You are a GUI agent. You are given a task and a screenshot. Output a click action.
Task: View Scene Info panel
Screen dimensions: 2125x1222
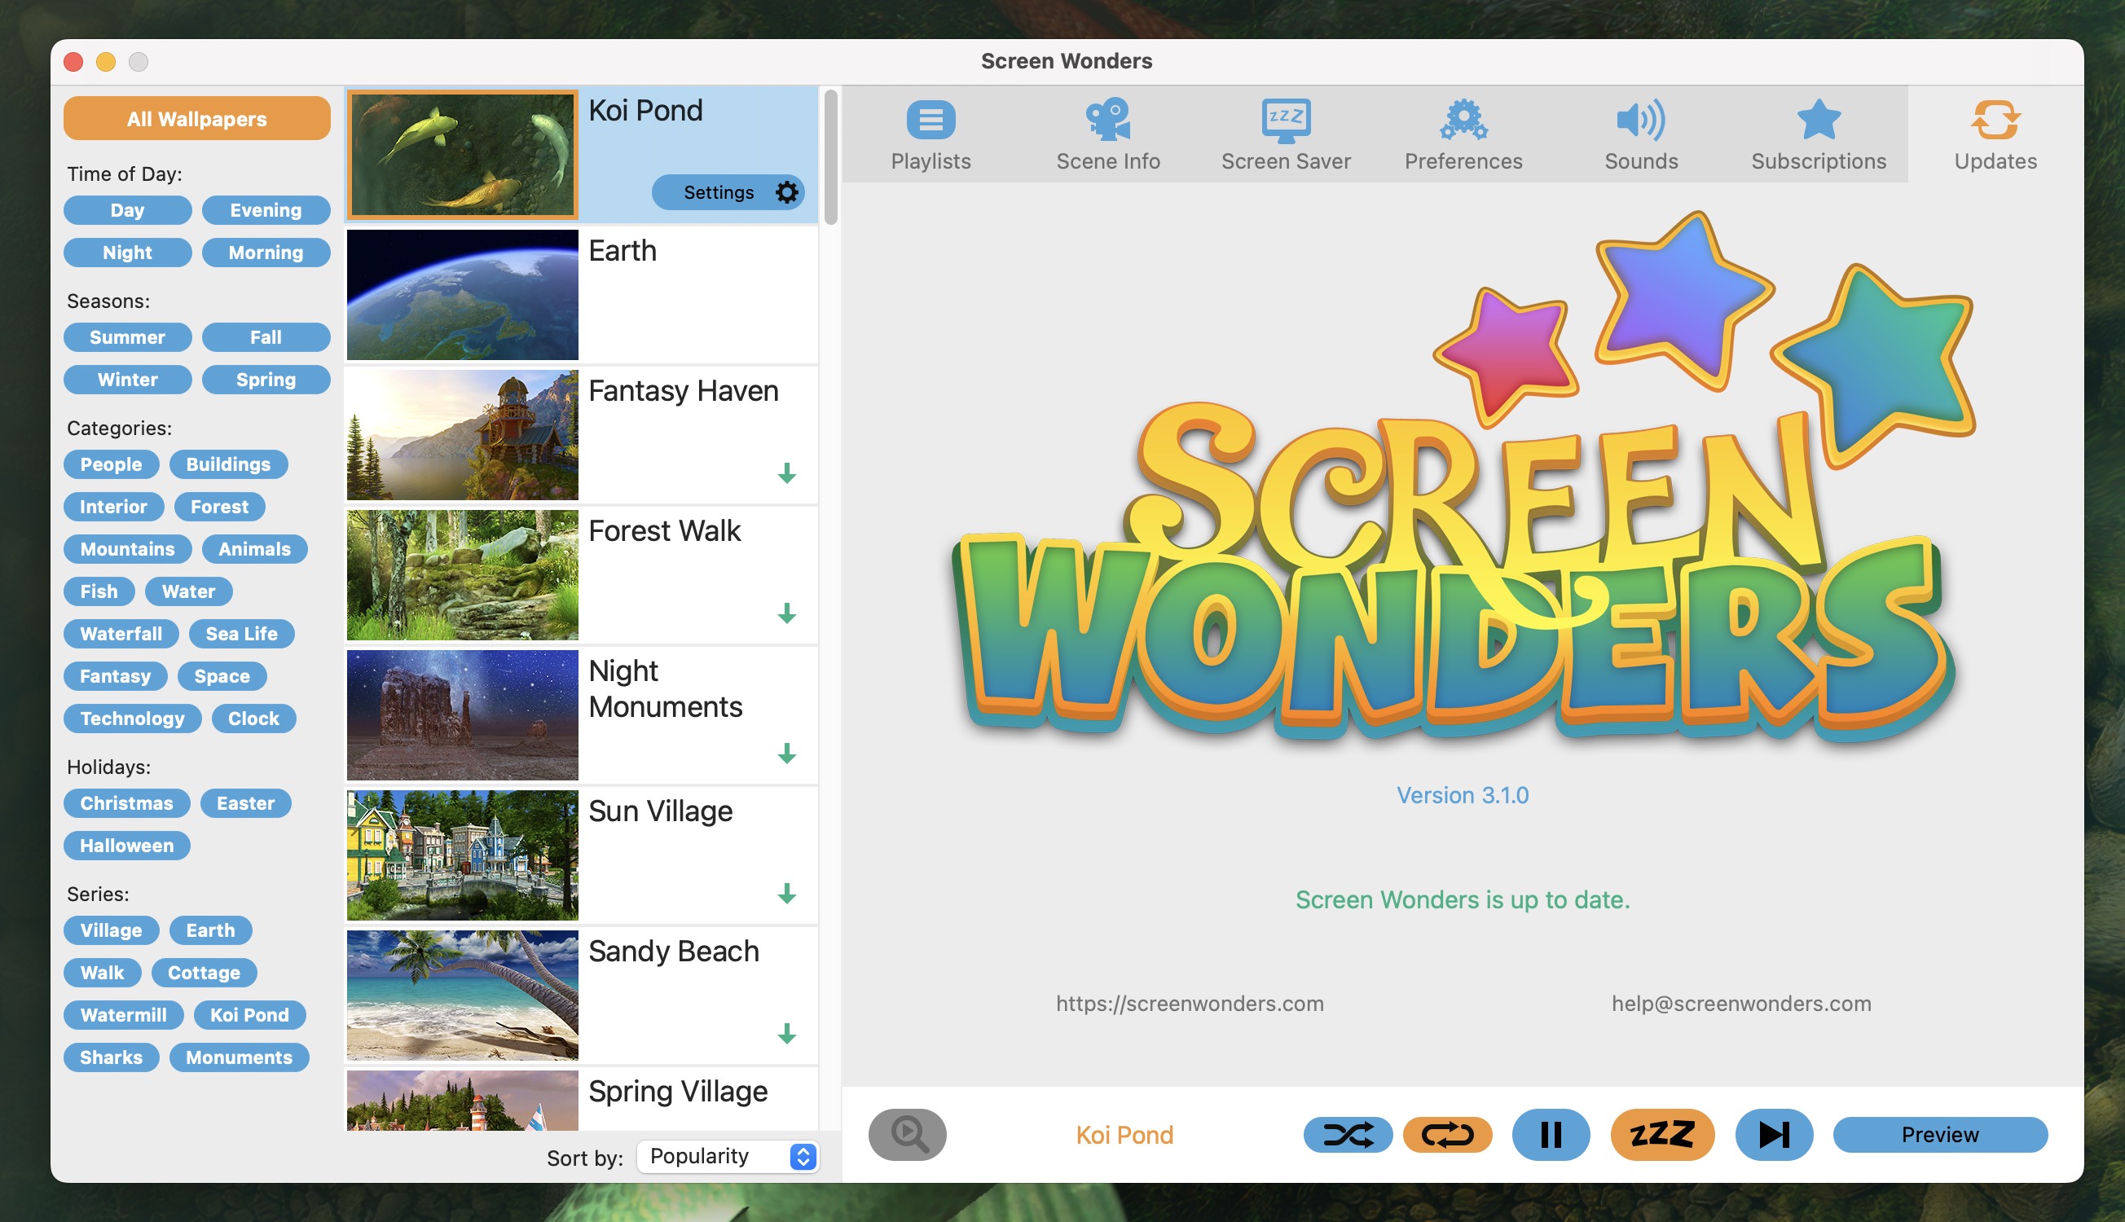(x=1108, y=136)
